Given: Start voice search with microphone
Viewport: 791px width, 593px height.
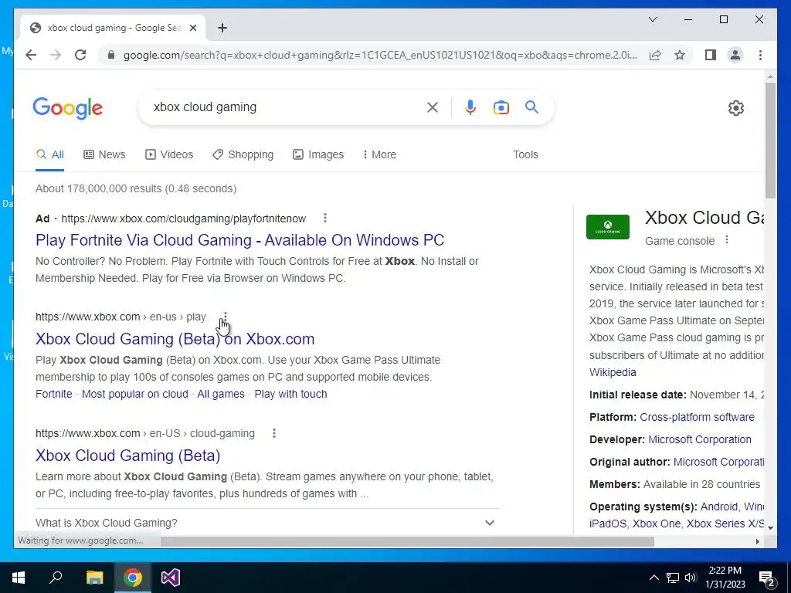Looking at the screenshot, I should tap(470, 107).
